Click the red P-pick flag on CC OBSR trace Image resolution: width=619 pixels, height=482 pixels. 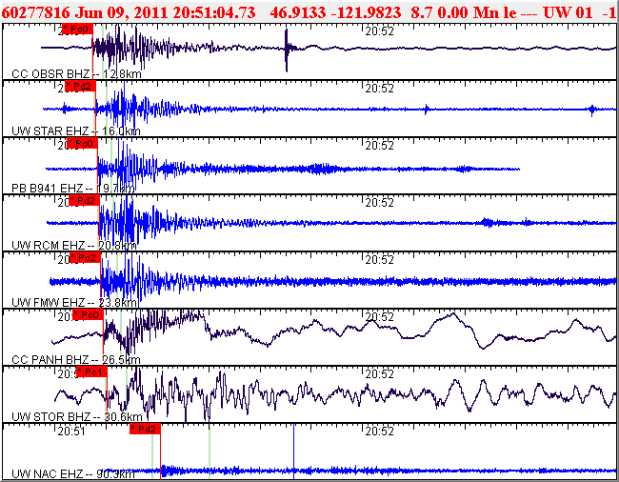click(x=79, y=30)
